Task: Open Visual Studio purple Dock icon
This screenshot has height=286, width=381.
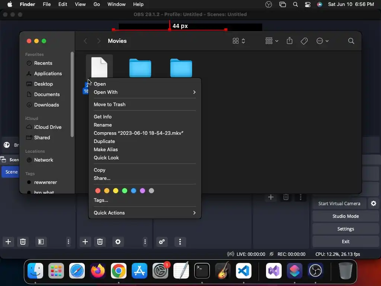Action: pos(274,271)
